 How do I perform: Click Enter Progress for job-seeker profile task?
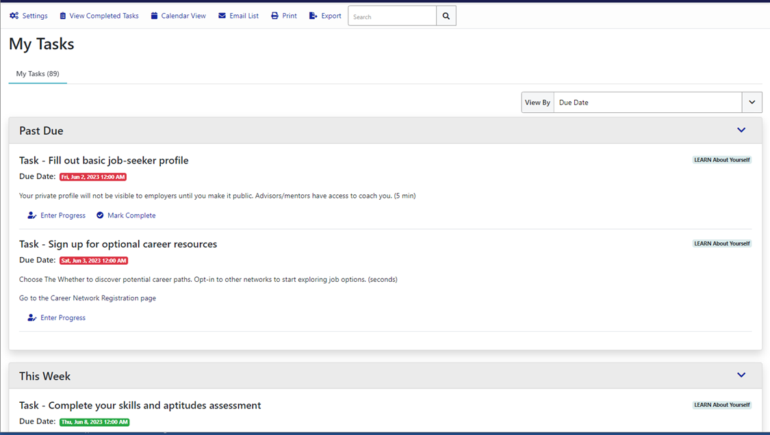(63, 215)
